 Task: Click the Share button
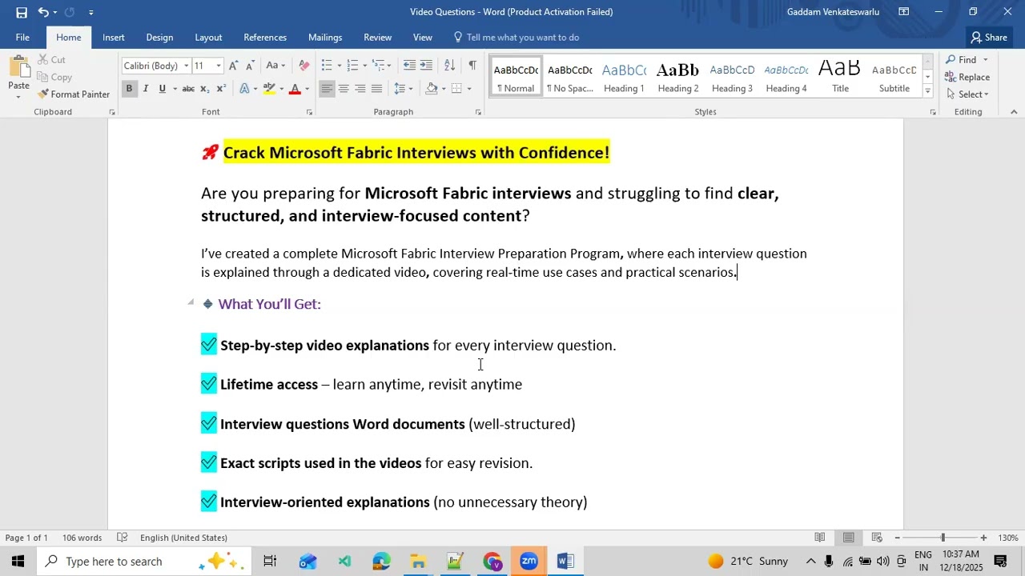[989, 38]
